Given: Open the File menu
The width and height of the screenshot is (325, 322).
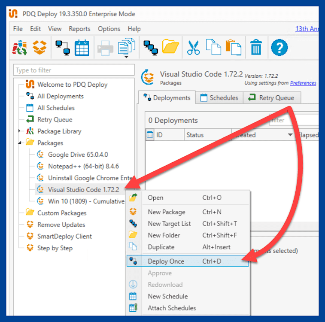Looking at the screenshot, I should tap(18, 29).
